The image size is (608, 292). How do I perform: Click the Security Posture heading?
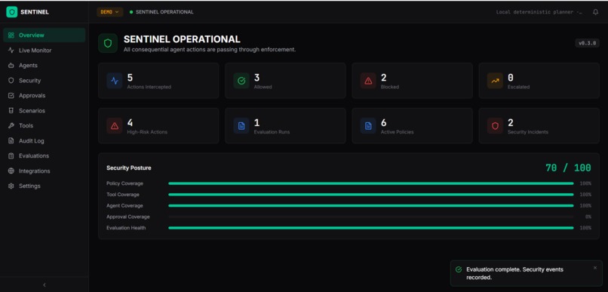(x=129, y=168)
